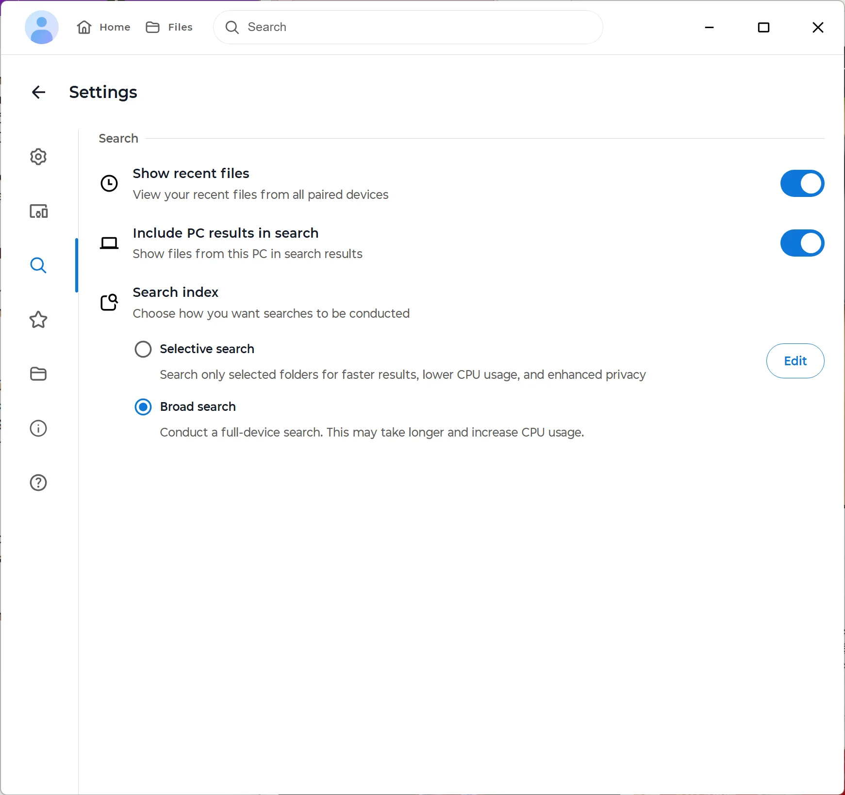Go back using the arrow beside Settings

pyautogui.click(x=38, y=92)
